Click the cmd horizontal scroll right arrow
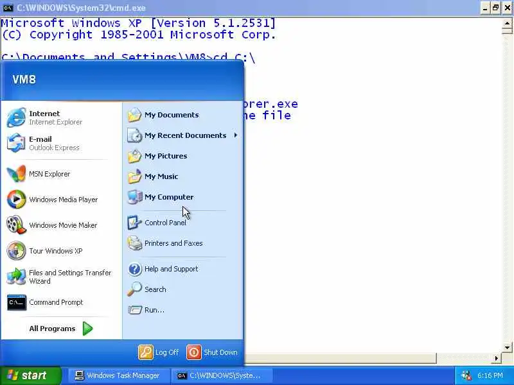514x385 pixels. pyautogui.click(x=497, y=358)
